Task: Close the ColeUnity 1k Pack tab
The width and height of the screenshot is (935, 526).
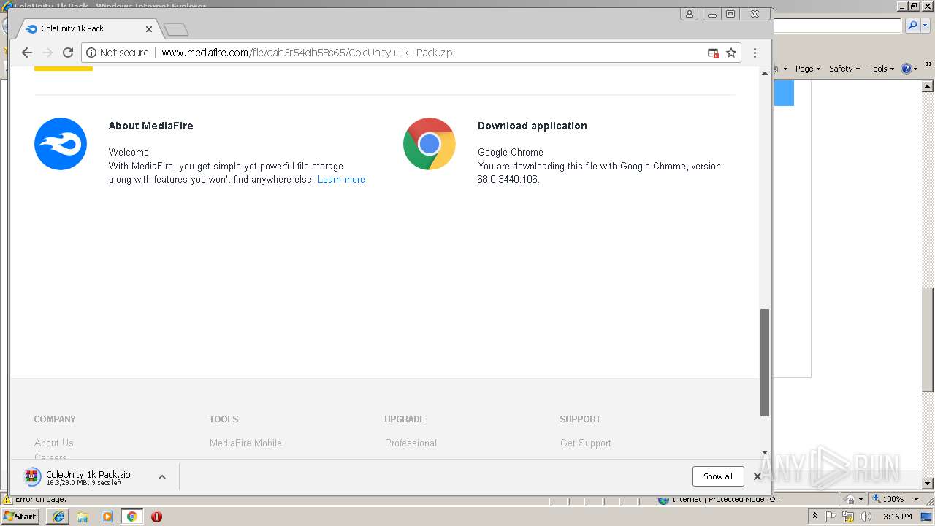Action: (149, 29)
